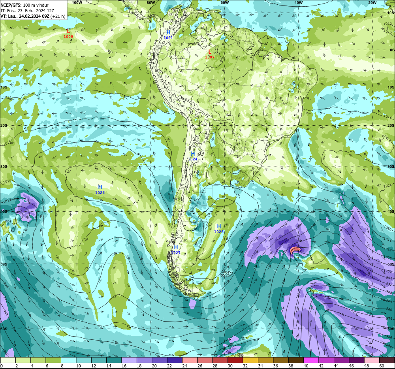Image resolution: width=395 pixels, height=369 pixels.
Task: Click the 0S latitude label on left edge
Action: 3,50
